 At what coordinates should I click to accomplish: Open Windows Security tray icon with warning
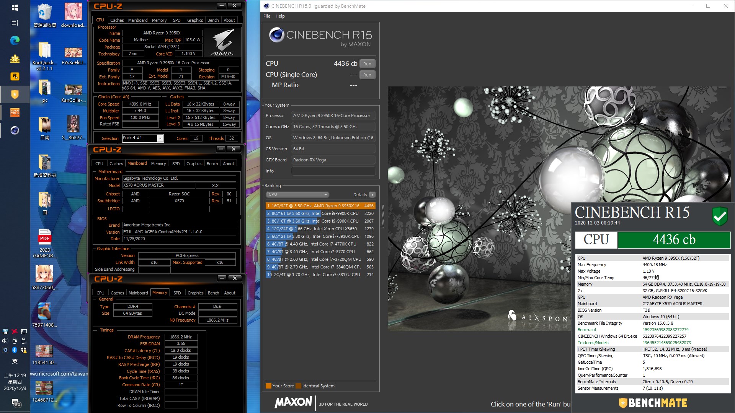tap(24, 350)
